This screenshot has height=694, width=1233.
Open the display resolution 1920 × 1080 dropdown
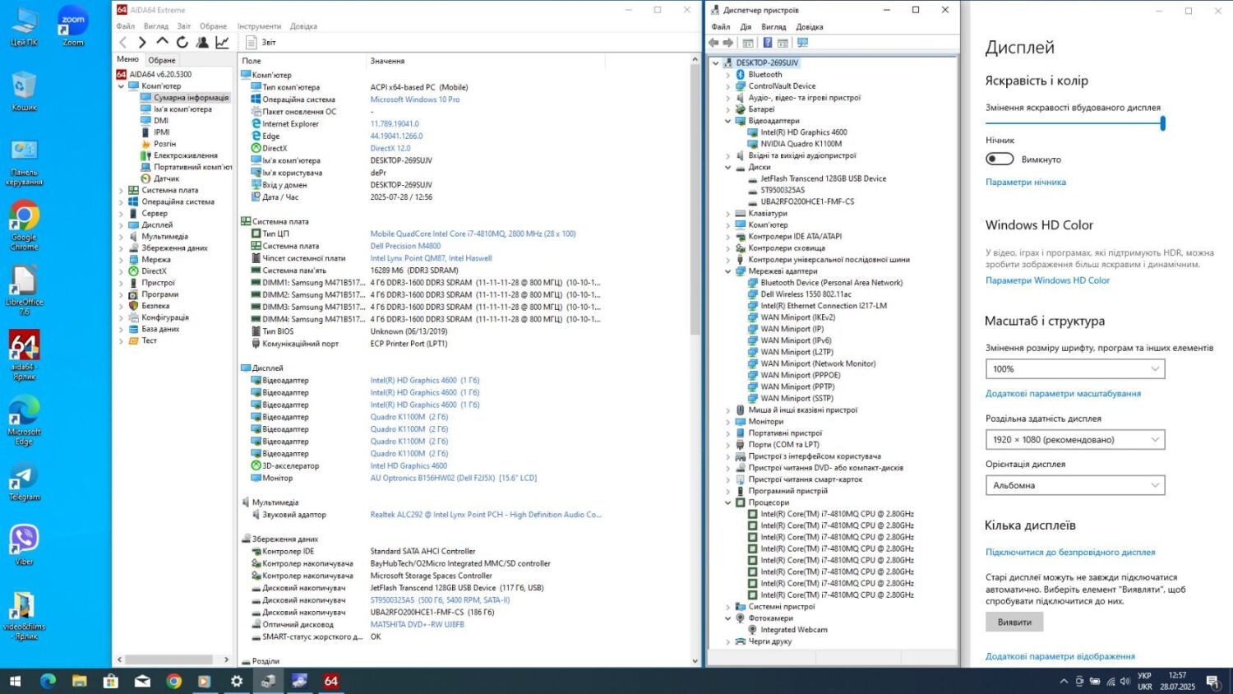click(x=1074, y=440)
